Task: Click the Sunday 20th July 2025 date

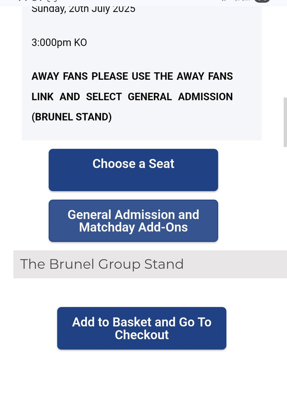Action: (x=83, y=9)
